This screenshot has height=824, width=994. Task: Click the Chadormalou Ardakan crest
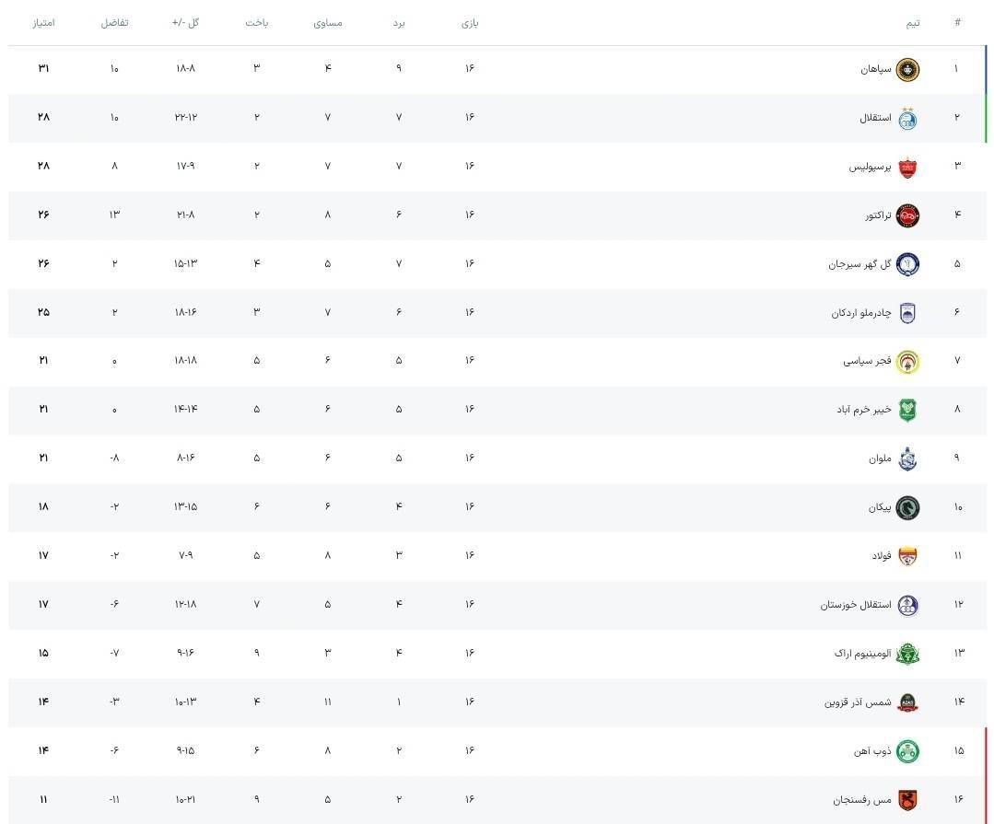coord(907,313)
